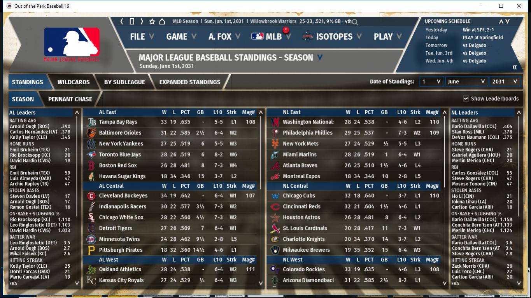531x298 pixels.
Task: Go forward using the right arrow navigation icon
Action: click(142, 21)
